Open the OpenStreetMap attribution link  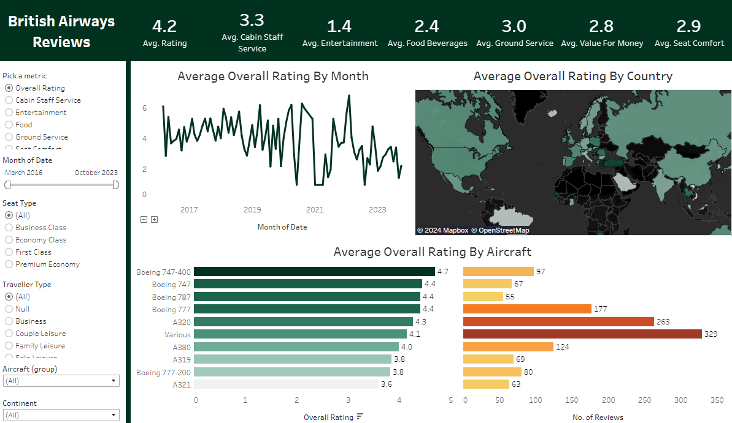pyautogui.click(x=500, y=231)
